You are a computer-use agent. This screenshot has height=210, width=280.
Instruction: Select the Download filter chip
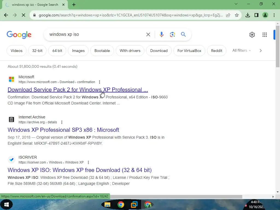coord(159,51)
